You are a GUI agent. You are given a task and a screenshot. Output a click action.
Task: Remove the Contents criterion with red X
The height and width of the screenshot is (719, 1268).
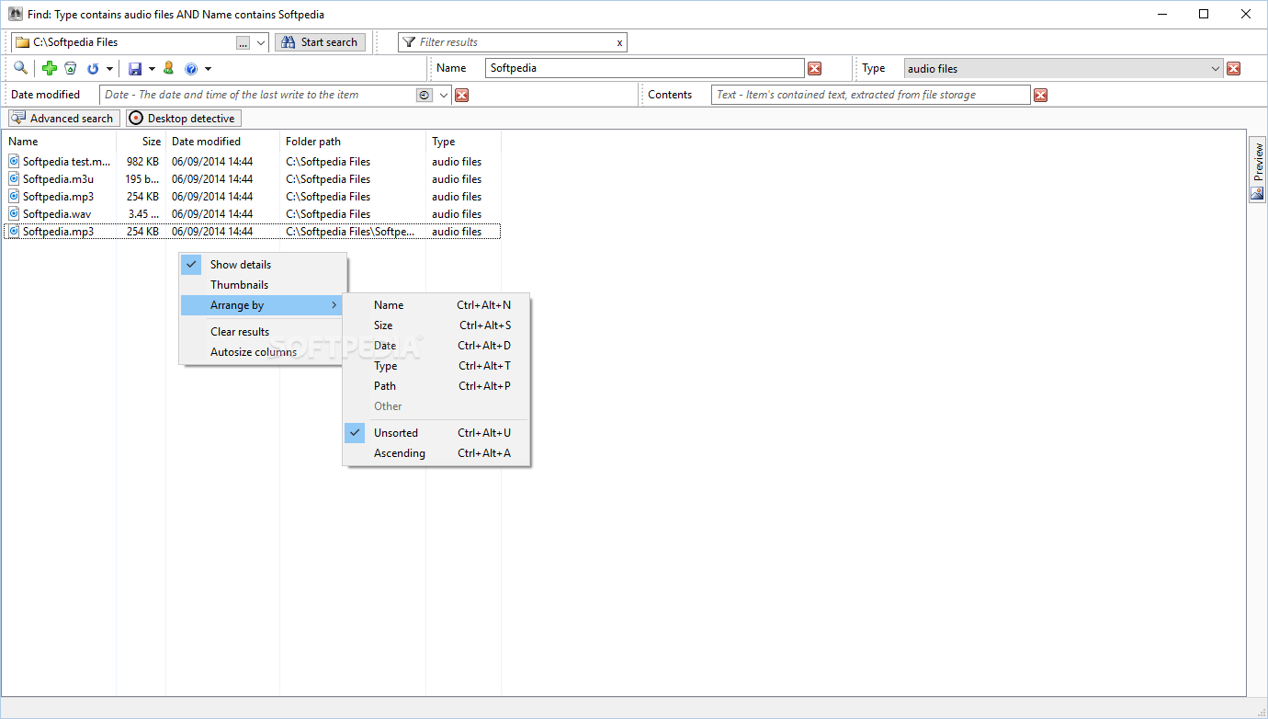[x=1040, y=95]
